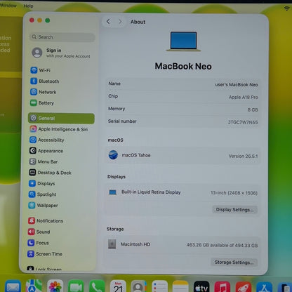
Task: Open Calendar app in the Dock
Action: pyautogui.click(x=118, y=286)
